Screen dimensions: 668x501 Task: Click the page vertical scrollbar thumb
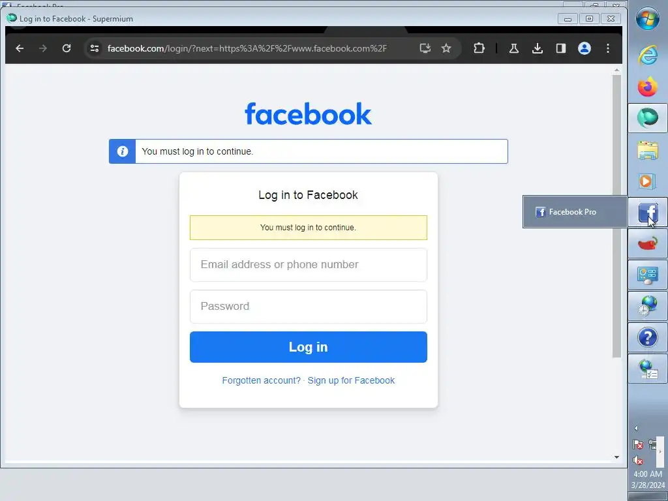pos(616,217)
